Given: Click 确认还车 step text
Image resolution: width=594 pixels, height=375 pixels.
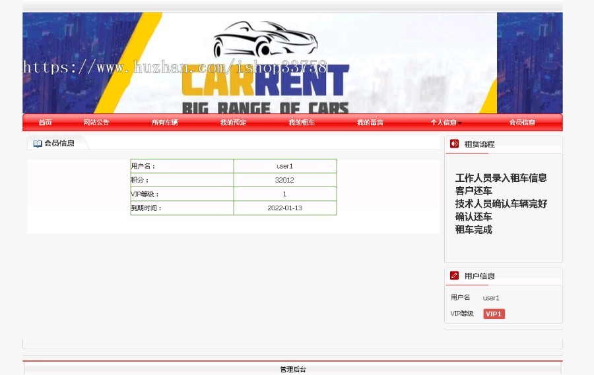Looking at the screenshot, I should (x=473, y=216).
